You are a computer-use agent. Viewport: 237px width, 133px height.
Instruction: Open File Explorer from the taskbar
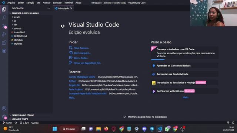(99, 129)
